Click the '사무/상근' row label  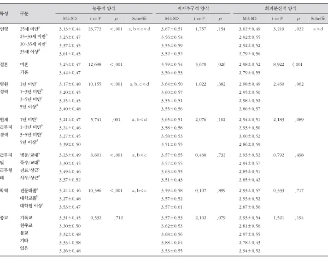coord(30,177)
